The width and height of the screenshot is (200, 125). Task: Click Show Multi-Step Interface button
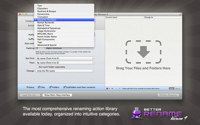[x=57, y=95]
